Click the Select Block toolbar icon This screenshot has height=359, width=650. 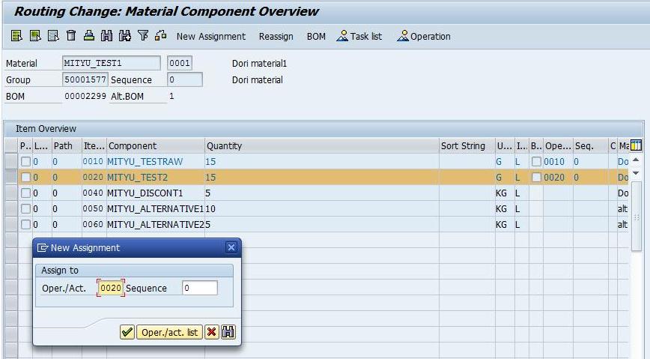point(35,36)
